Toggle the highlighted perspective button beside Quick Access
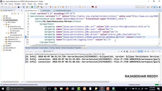The height and width of the screenshot is (91, 162). point(154,7)
